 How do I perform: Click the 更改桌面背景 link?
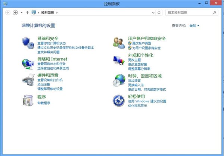point(137,64)
